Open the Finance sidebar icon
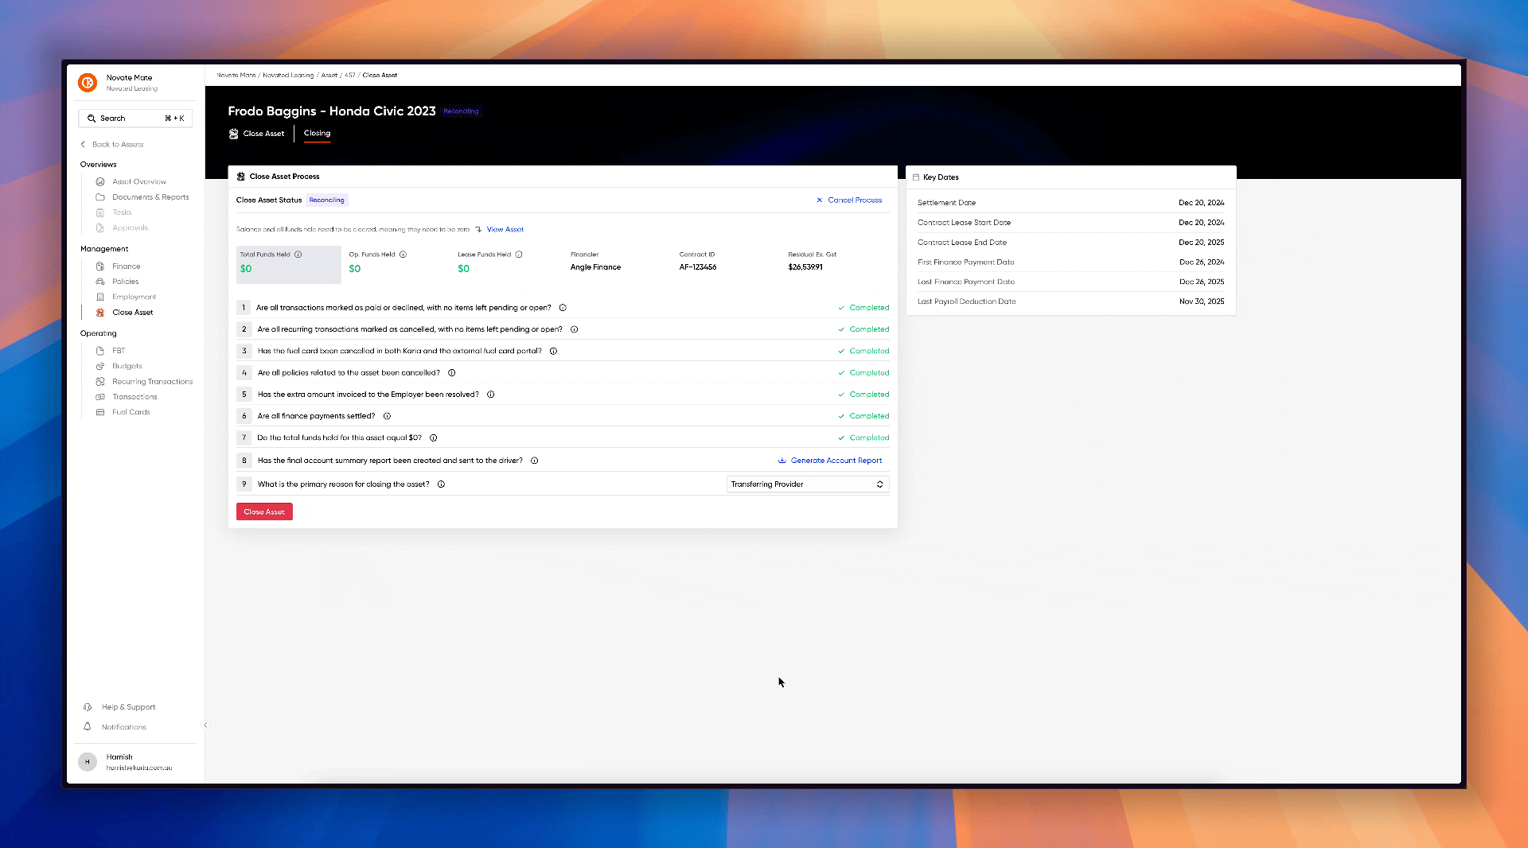This screenshot has width=1528, height=848. click(x=100, y=266)
